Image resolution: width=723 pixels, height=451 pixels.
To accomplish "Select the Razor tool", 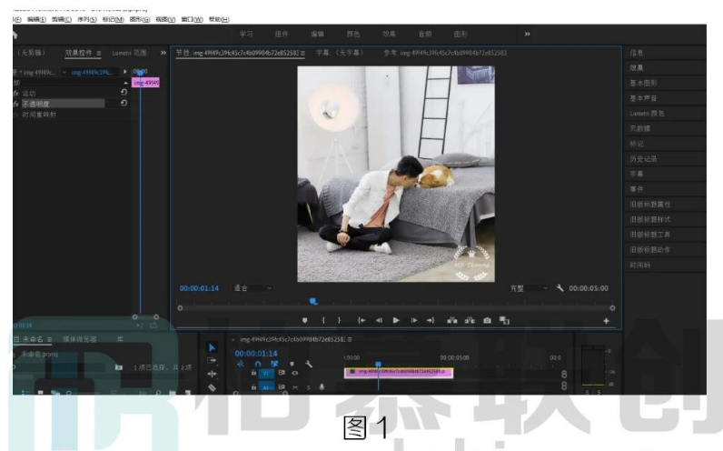I will [x=212, y=387].
